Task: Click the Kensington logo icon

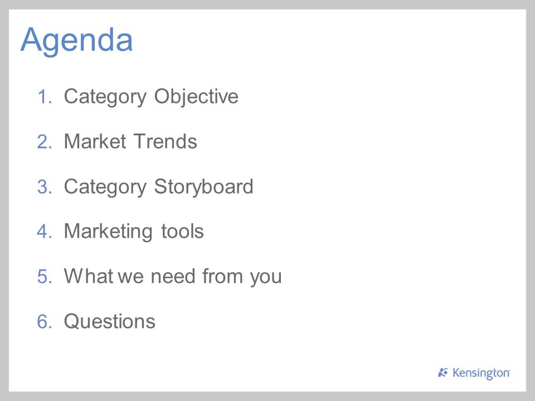Action: click(442, 373)
